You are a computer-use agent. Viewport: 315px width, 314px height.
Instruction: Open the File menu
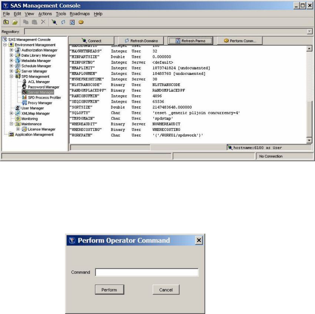[6, 14]
